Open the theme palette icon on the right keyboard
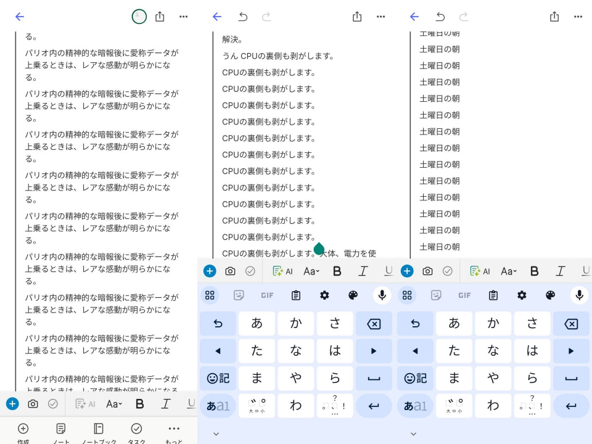This screenshot has width=592, height=444. (x=551, y=295)
